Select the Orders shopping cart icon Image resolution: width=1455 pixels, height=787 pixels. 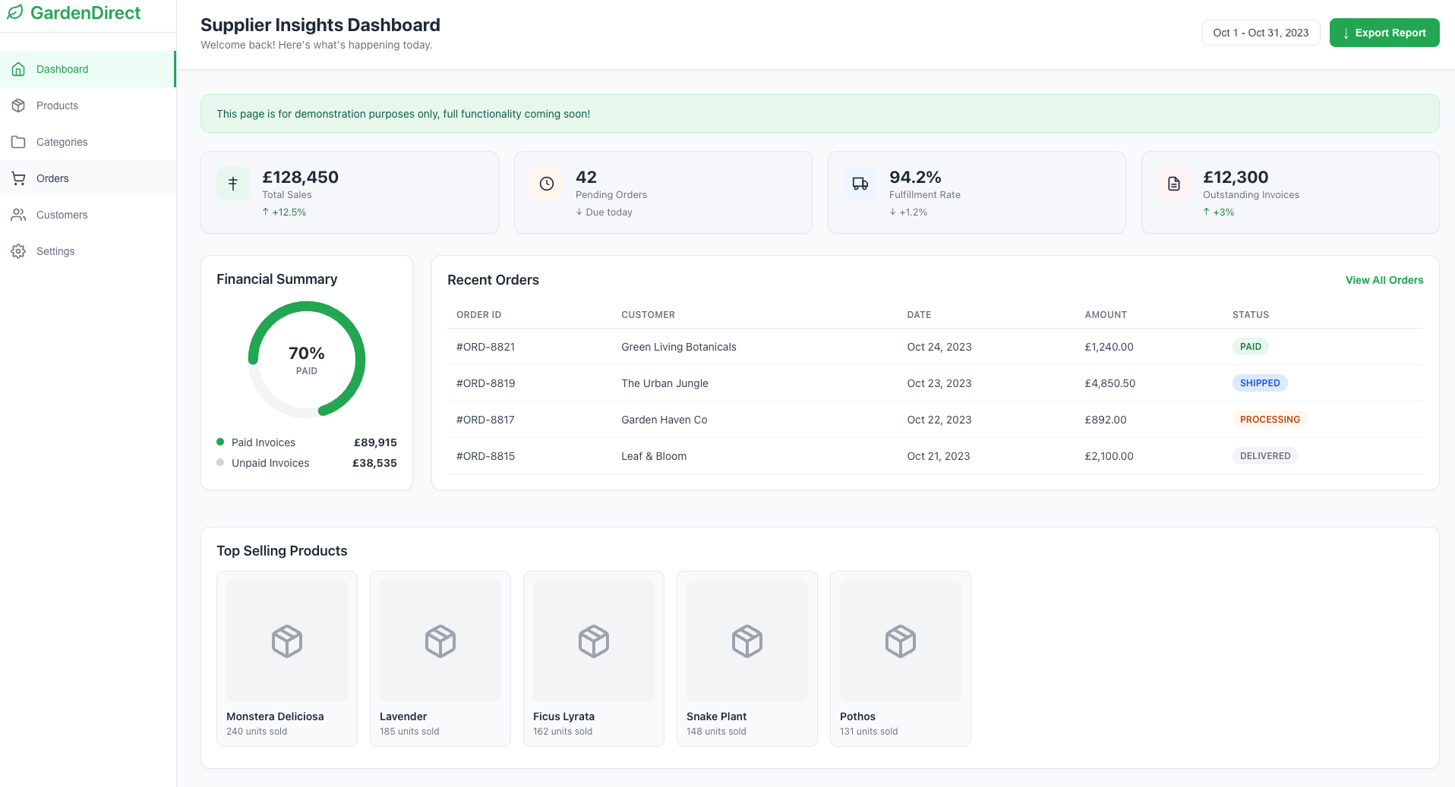pyautogui.click(x=17, y=178)
